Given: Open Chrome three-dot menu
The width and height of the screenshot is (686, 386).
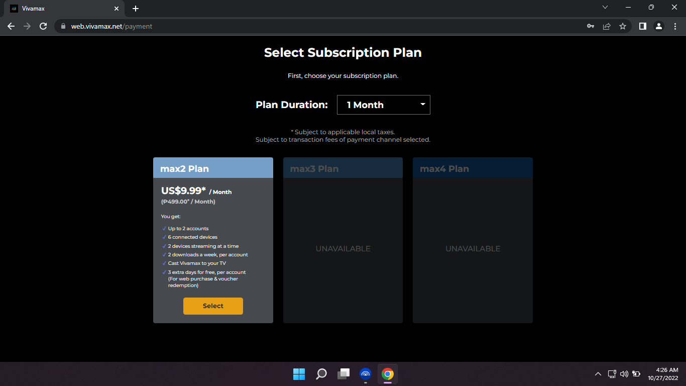Looking at the screenshot, I should click(x=675, y=26).
